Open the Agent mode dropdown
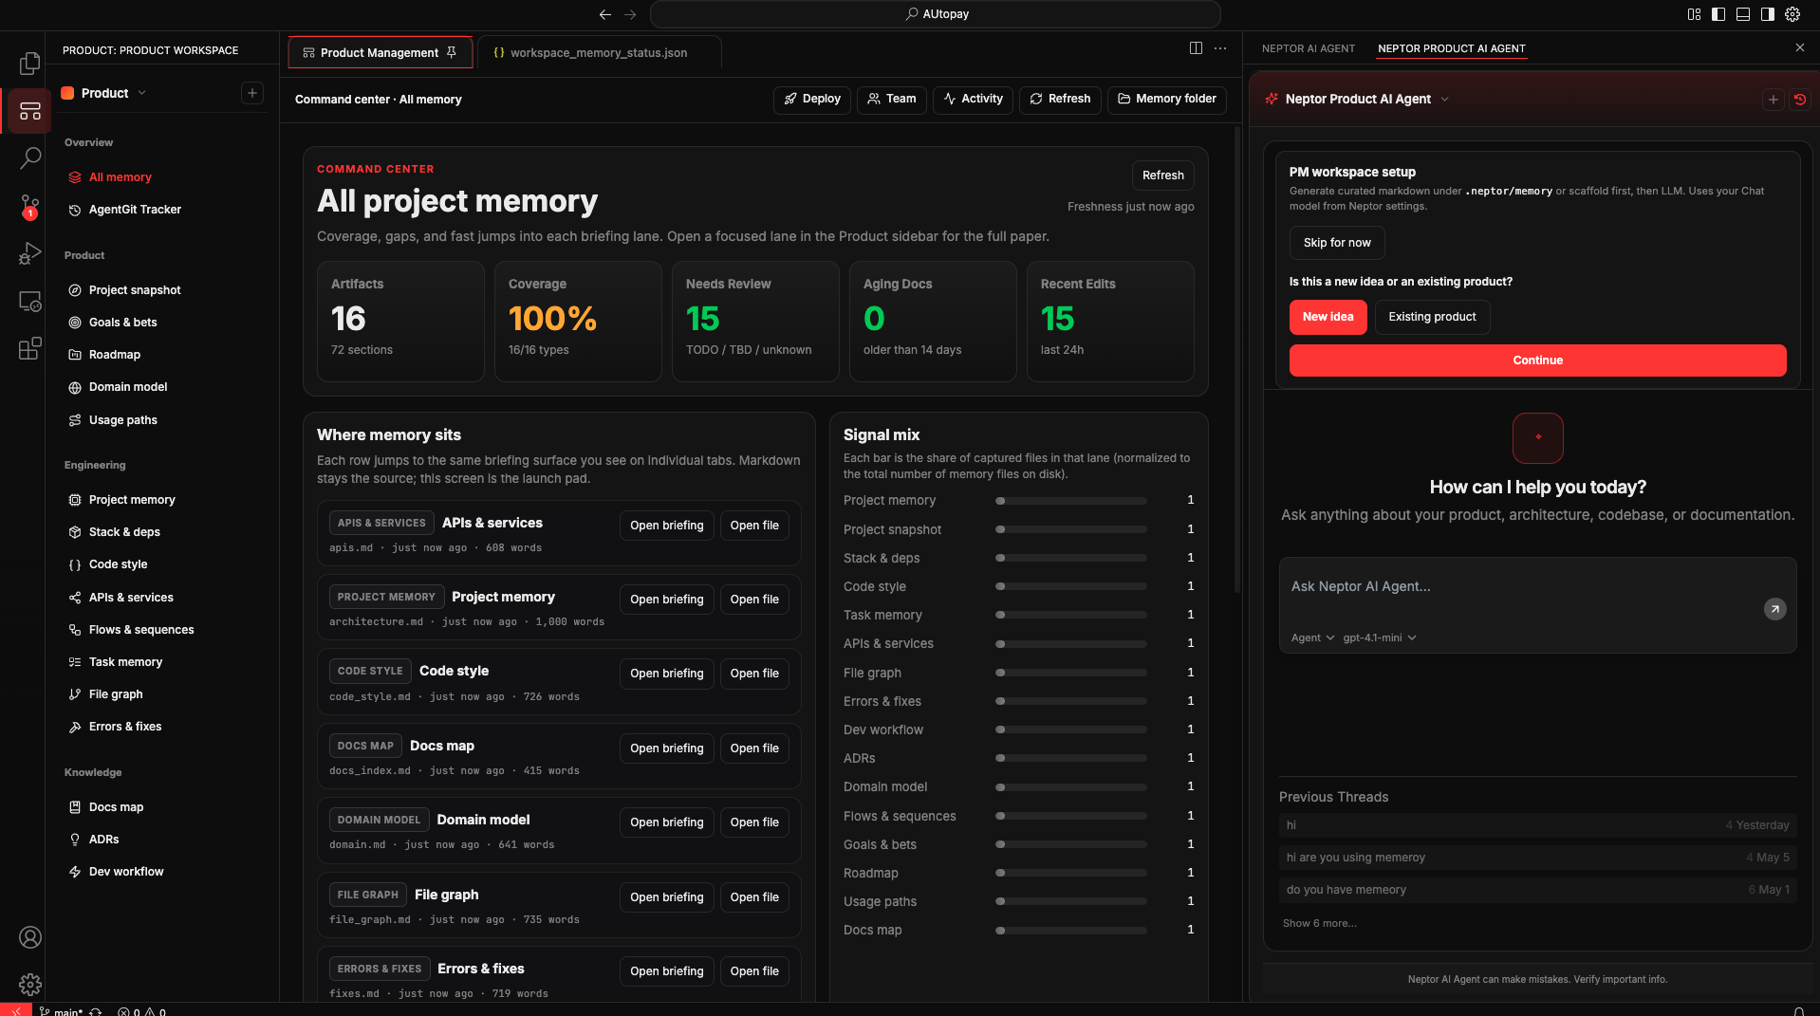 pyautogui.click(x=1312, y=637)
